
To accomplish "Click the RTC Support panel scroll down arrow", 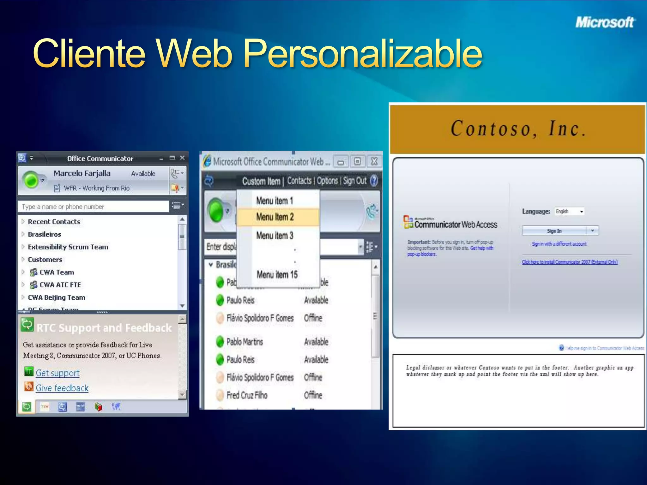I will (x=182, y=394).
